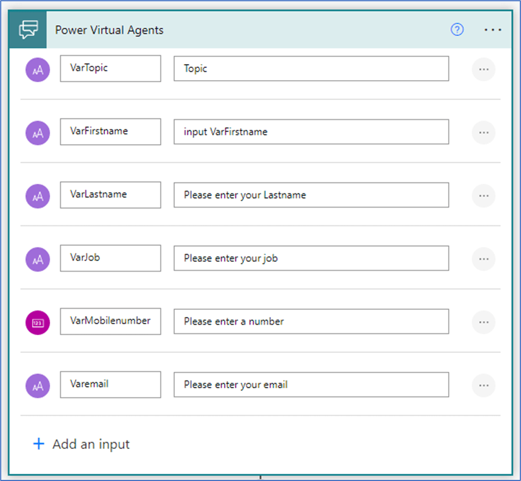The width and height of the screenshot is (521, 481).
Task: Click the plus icon next to Add an input
Action: [39, 444]
